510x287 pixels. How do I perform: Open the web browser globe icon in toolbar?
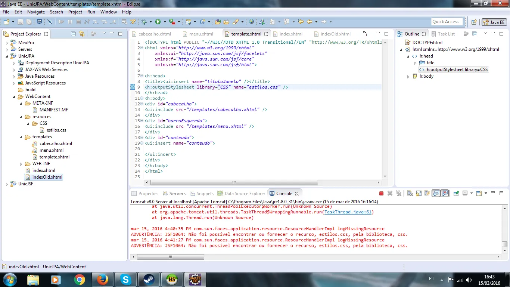click(251, 22)
